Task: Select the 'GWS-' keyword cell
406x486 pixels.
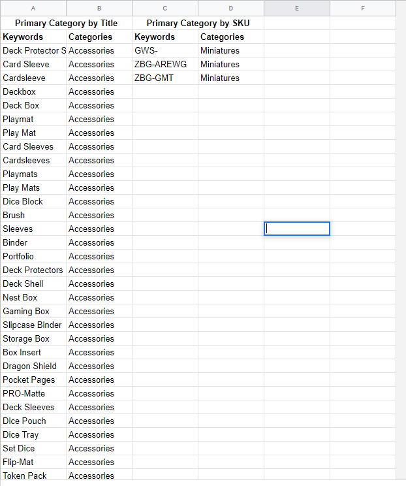Action: (165, 50)
